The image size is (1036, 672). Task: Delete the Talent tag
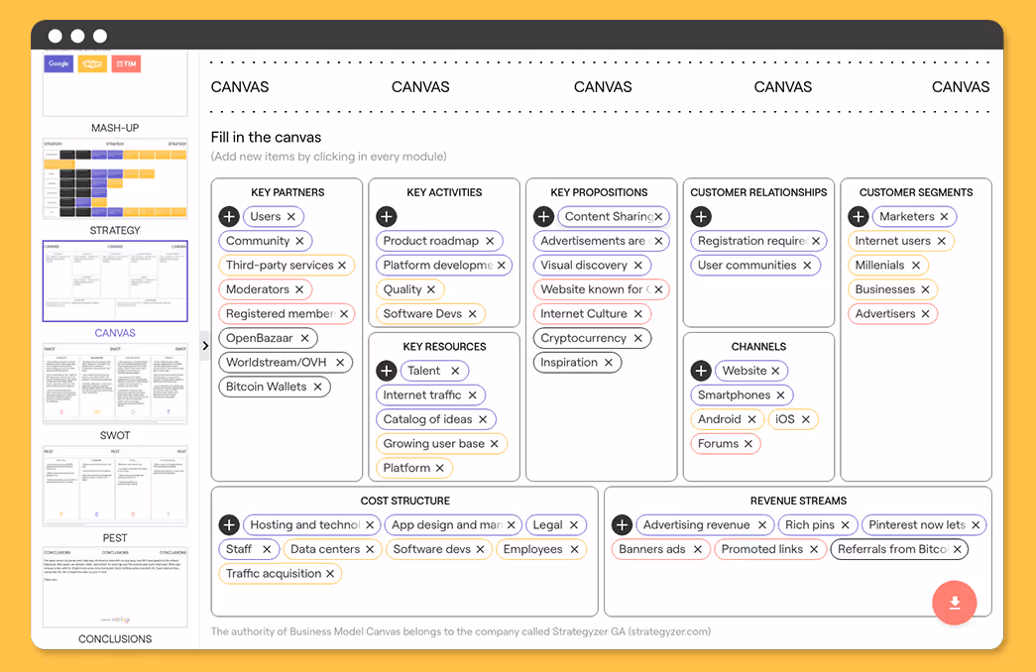(455, 371)
